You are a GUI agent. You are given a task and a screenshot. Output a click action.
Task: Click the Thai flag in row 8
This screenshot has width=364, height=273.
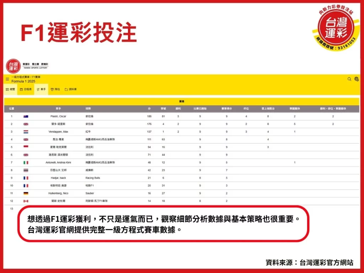26,170
